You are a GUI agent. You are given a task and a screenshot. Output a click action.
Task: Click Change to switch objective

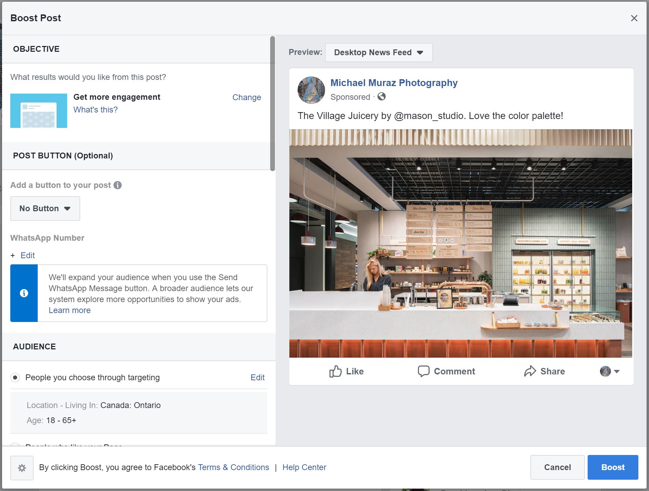pos(247,97)
